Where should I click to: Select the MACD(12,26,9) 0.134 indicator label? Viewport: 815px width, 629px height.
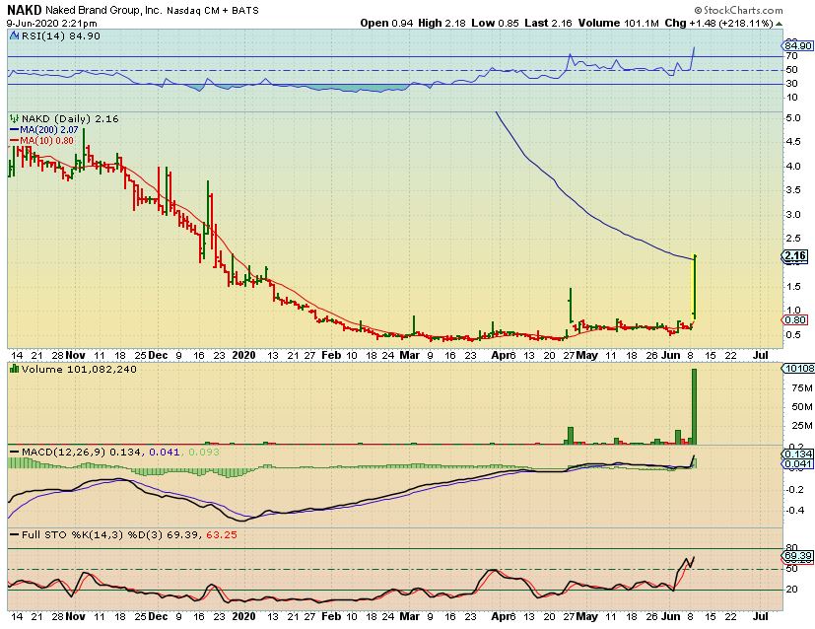click(x=75, y=452)
